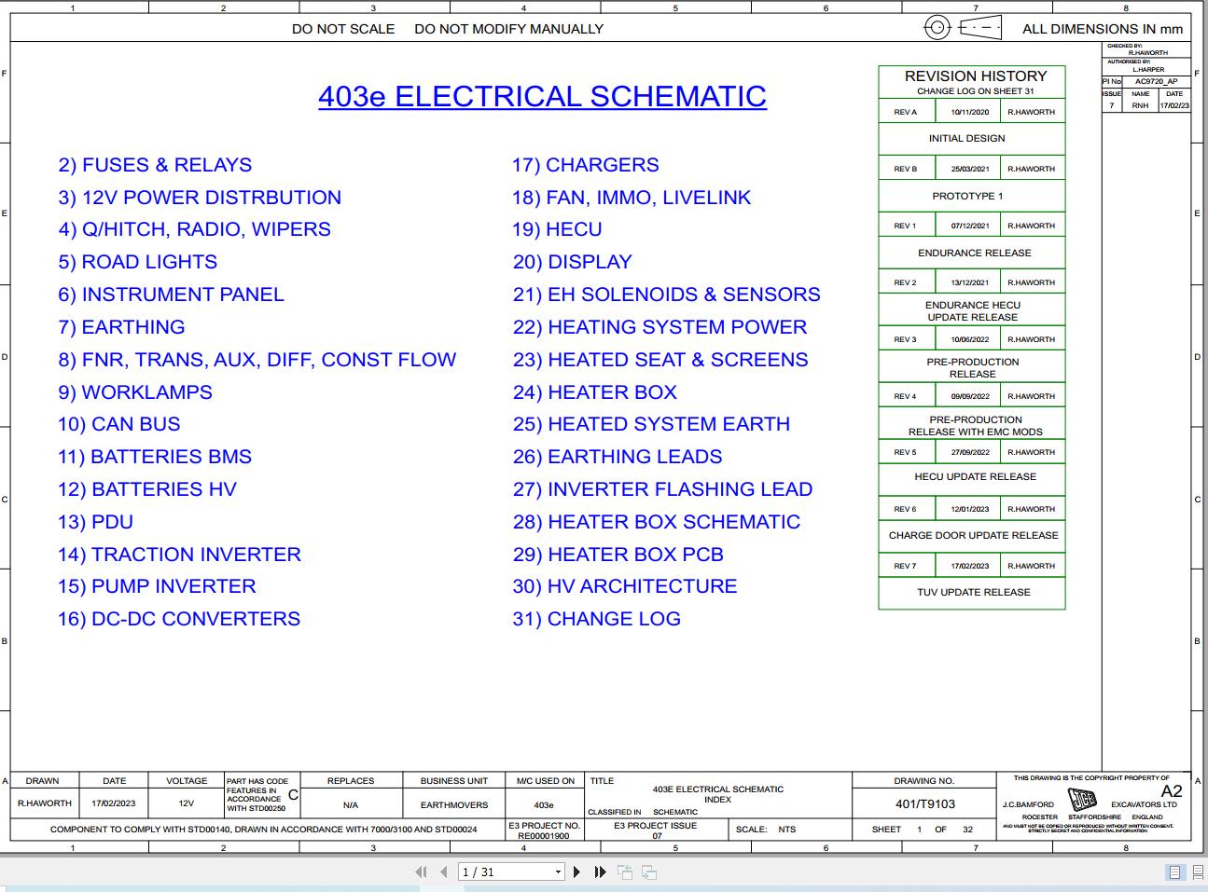Open the DC-DC CONVERTERS link
The width and height of the screenshot is (1208, 892).
pyautogui.click(x=178, y=619)
